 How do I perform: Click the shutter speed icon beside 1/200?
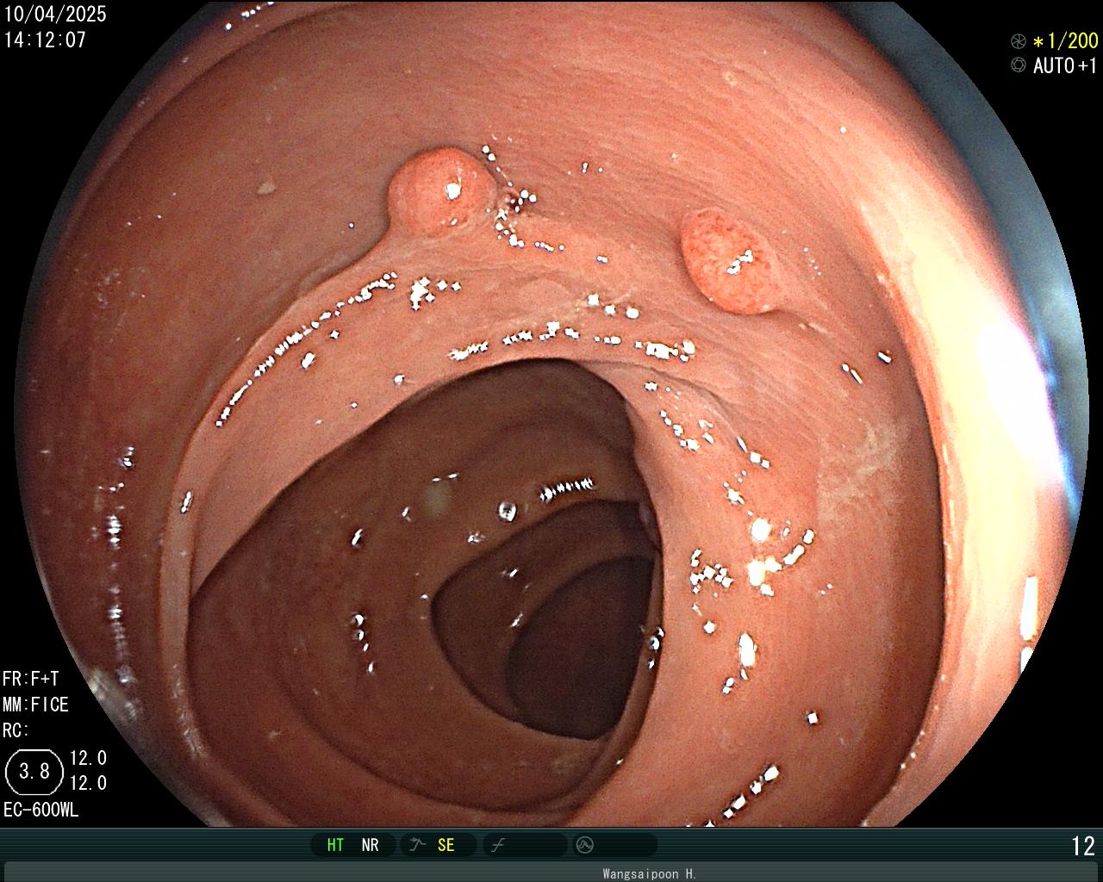pyautogui.click(x=1019, y=40)
